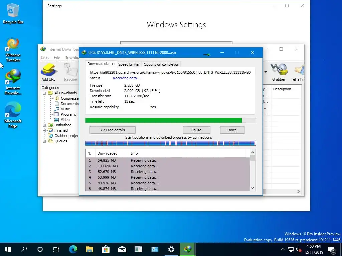Click the muted volume tray icon
This screenshot has height=256, width=342.
299,249
